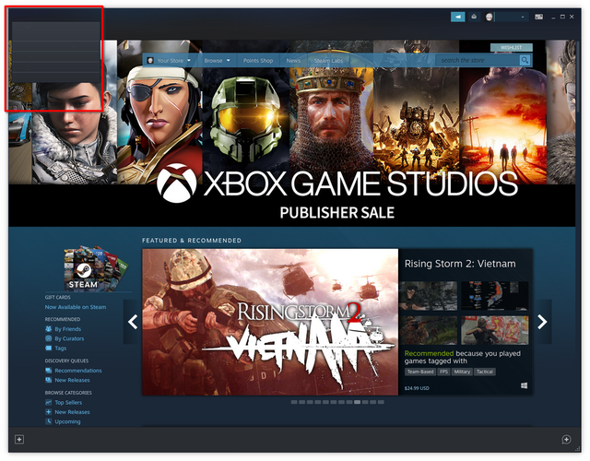Expand the Your Store menu
This screenshot has height=461, width=590.
pos(174,60)
